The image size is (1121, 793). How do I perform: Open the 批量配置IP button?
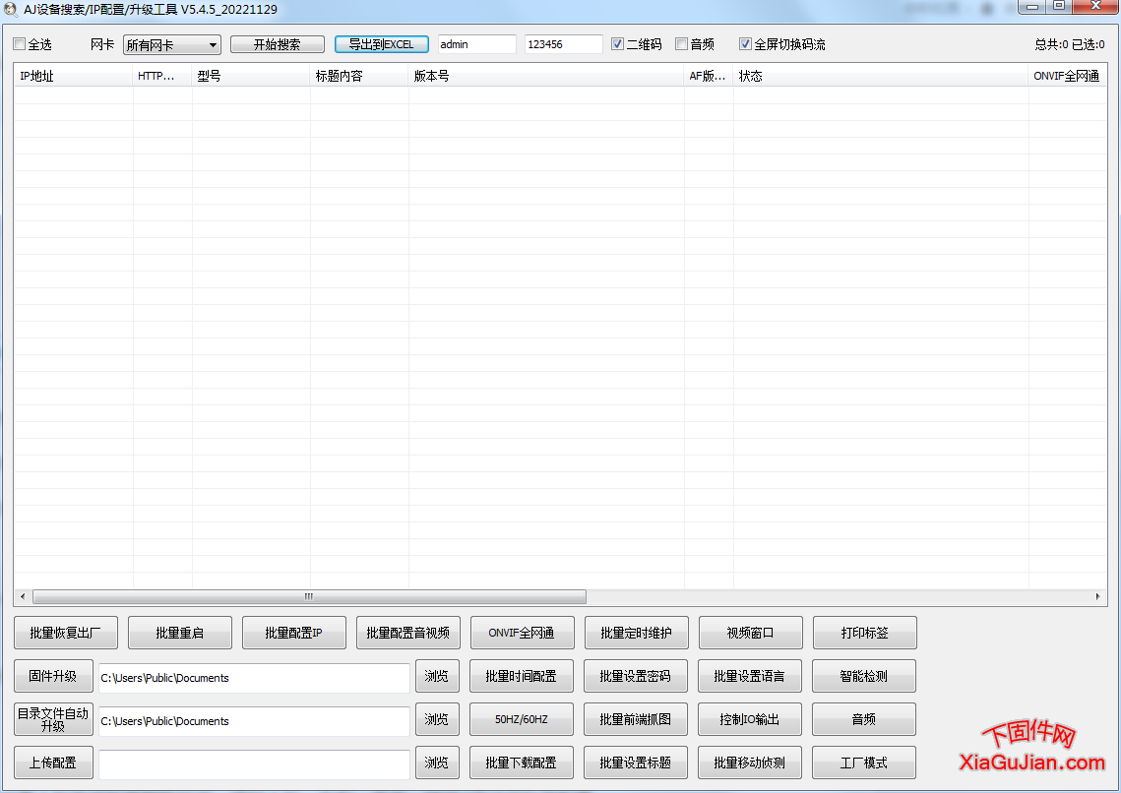294,633
